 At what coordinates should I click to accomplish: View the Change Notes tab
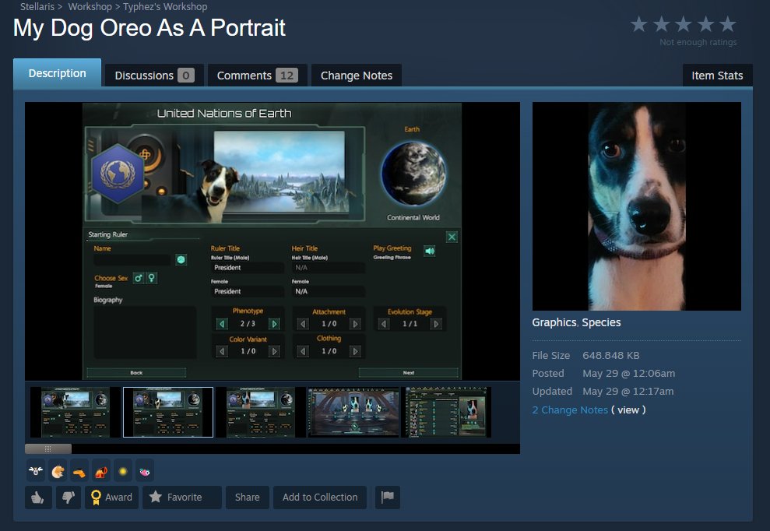[357, 76]
